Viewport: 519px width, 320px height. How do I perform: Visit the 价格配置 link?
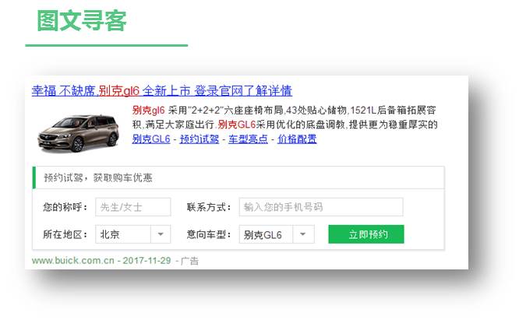pyautogui.click(x=297, y=139)
